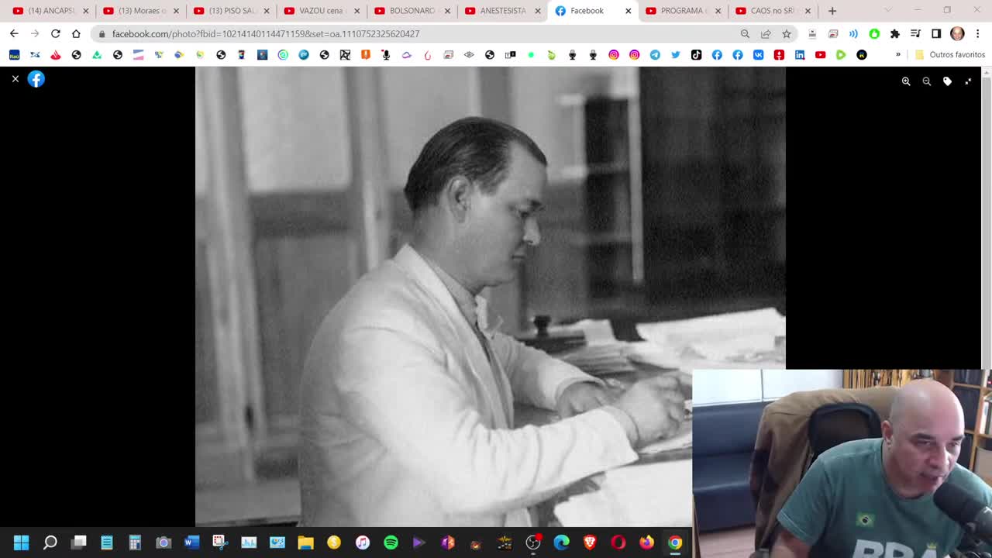The width and height of the screenshot is (992, 558).
Task: Share this page from address bar
Action: [766, 34]
